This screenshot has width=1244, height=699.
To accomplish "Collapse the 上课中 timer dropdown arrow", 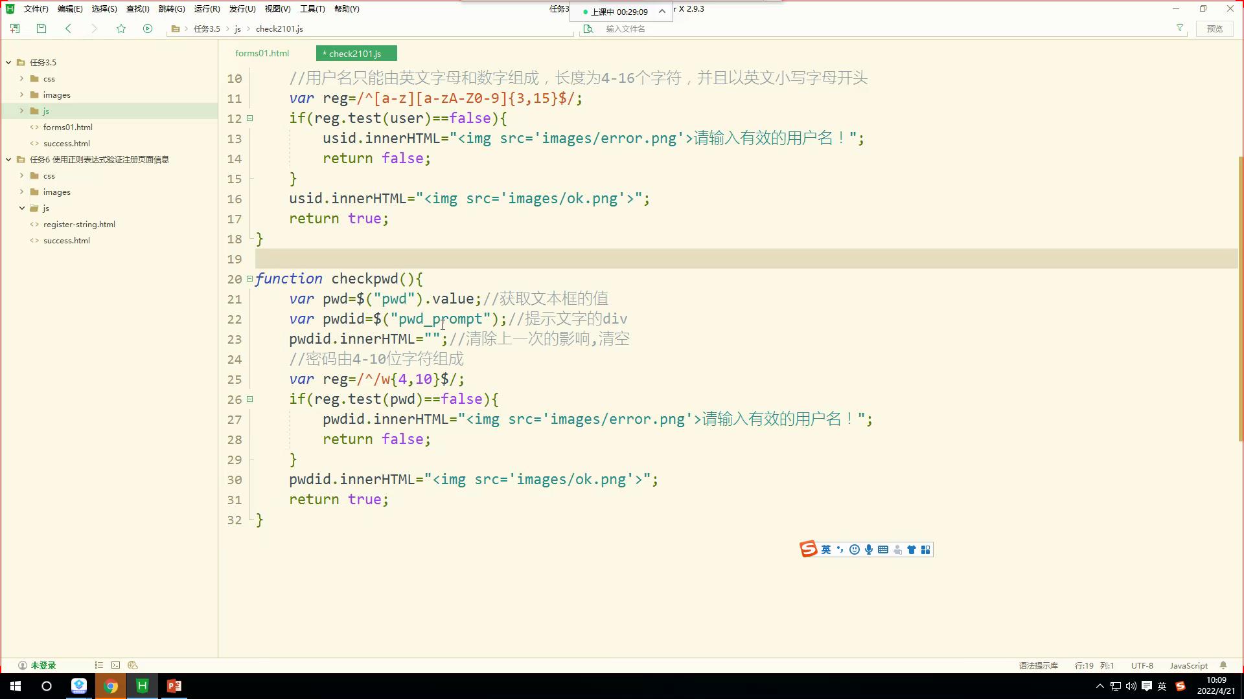I will (662, 12).
